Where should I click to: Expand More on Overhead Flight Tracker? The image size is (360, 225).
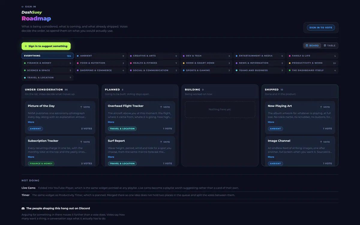(x=111, y=122)
